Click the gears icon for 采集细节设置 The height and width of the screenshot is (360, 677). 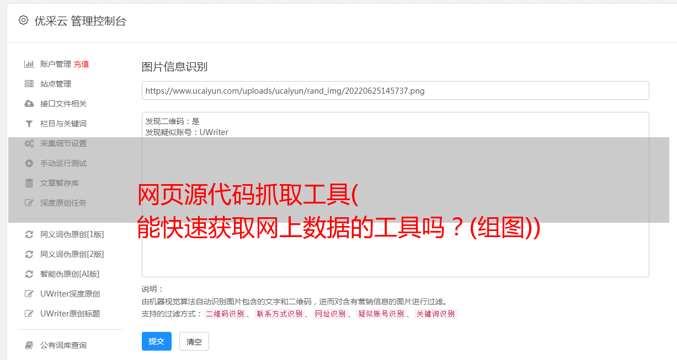click(29, 143)
